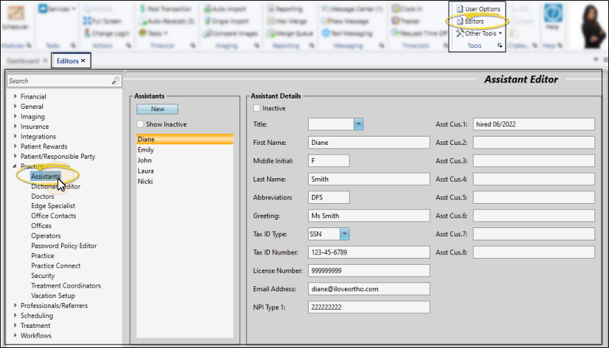
Task: Open Merge Queue in Reporting group
Action: [290, 33]
